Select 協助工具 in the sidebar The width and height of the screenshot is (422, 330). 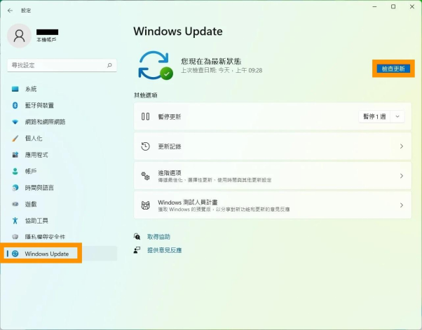point(62,221)
